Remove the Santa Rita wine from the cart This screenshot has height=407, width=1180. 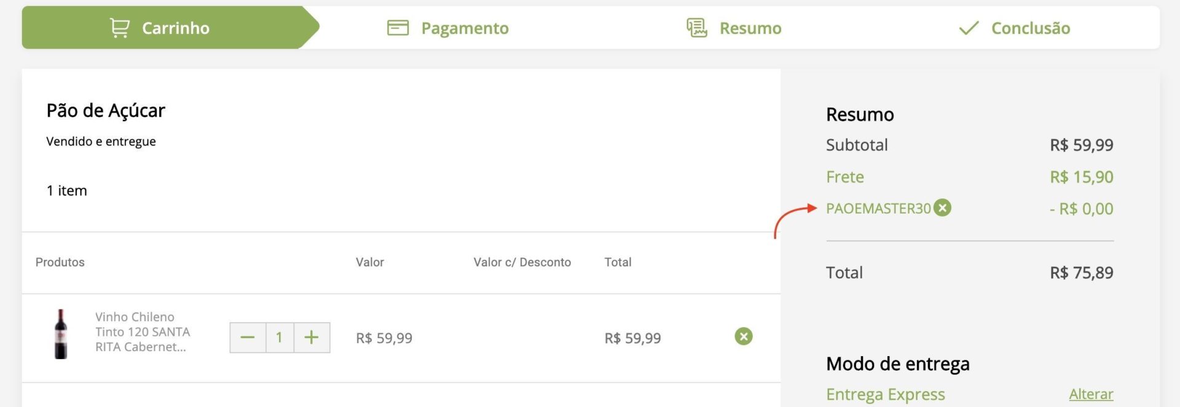(x=744, y=336)
